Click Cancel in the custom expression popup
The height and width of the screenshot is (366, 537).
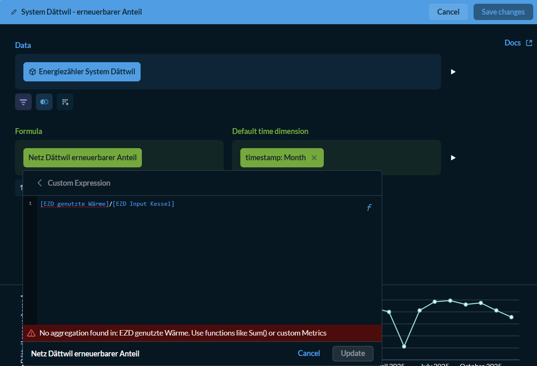(309, 353)
